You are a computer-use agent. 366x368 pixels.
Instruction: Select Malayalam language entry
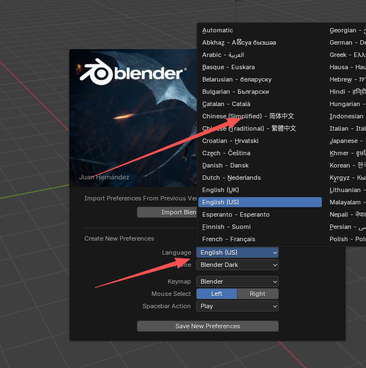347,202
